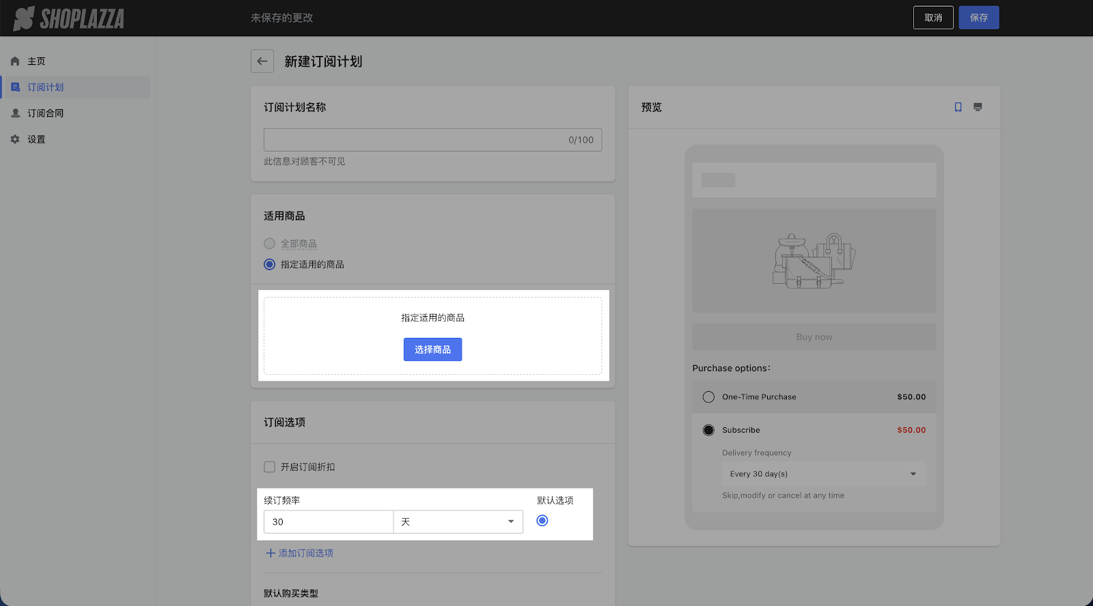Click the 选择商品 button

click(432, 349)
